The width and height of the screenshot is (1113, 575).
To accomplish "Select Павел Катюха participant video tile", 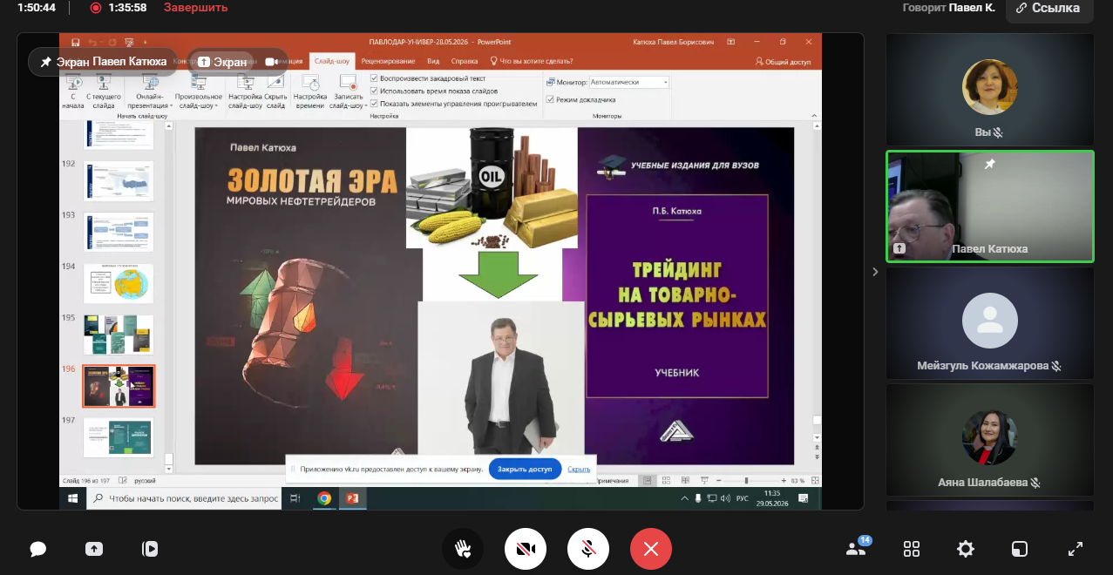I will click(x=990, y=206).
